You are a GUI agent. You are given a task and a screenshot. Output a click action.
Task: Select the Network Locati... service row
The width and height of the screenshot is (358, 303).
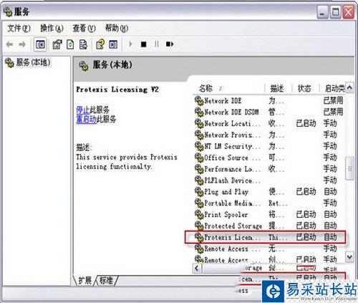click(269, 123)
